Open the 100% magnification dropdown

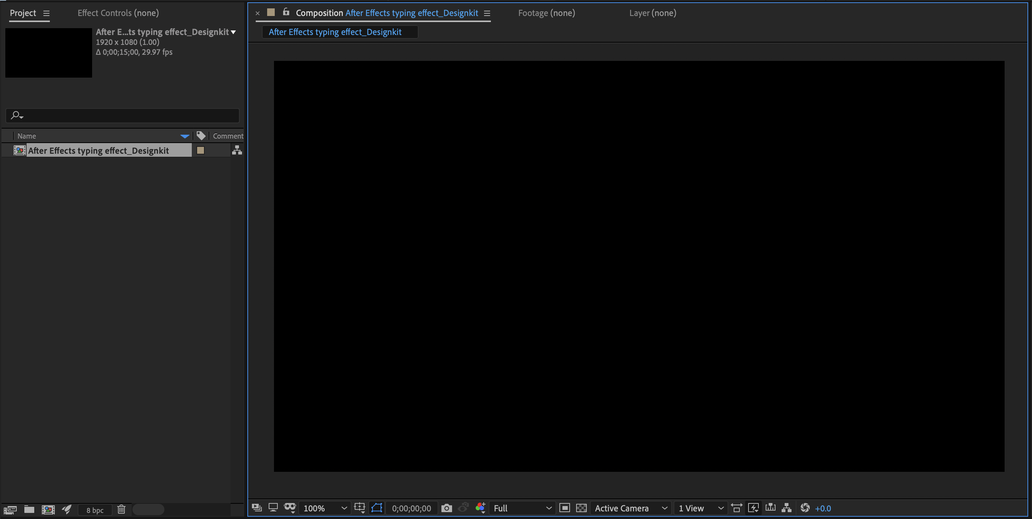coord(325,508)
